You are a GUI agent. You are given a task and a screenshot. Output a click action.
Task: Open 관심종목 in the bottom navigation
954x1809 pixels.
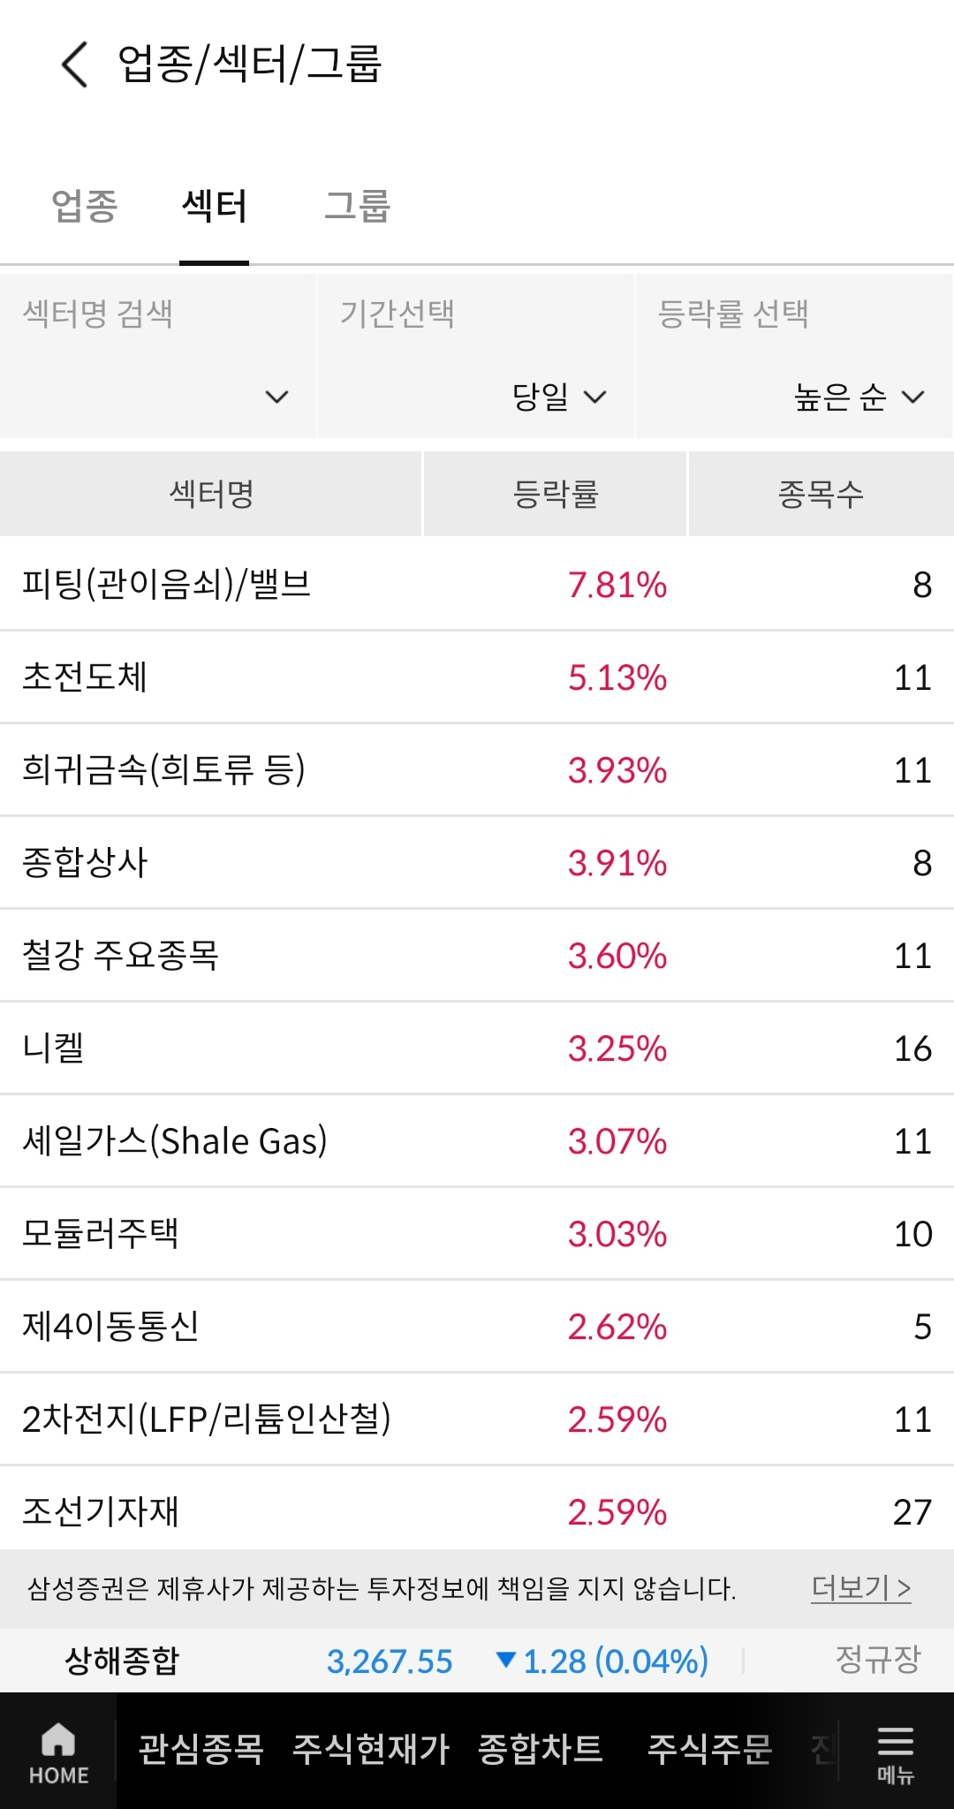(x=201, y=1749)
